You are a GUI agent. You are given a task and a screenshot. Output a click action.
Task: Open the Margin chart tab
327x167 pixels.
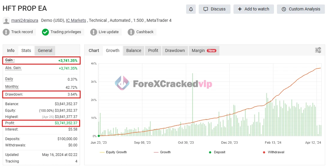tap(204, 50)
